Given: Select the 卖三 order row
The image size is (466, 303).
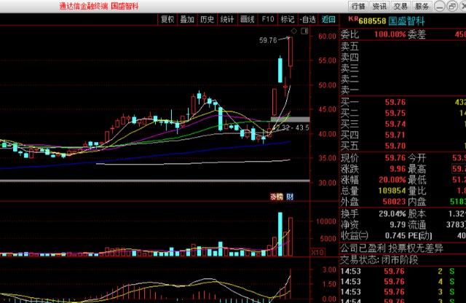Looking at the screenshot, I should click(x=403, y=68).
